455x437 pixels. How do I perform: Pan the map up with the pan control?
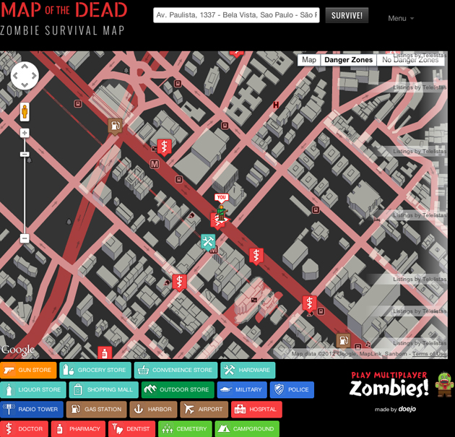point(25,66)
